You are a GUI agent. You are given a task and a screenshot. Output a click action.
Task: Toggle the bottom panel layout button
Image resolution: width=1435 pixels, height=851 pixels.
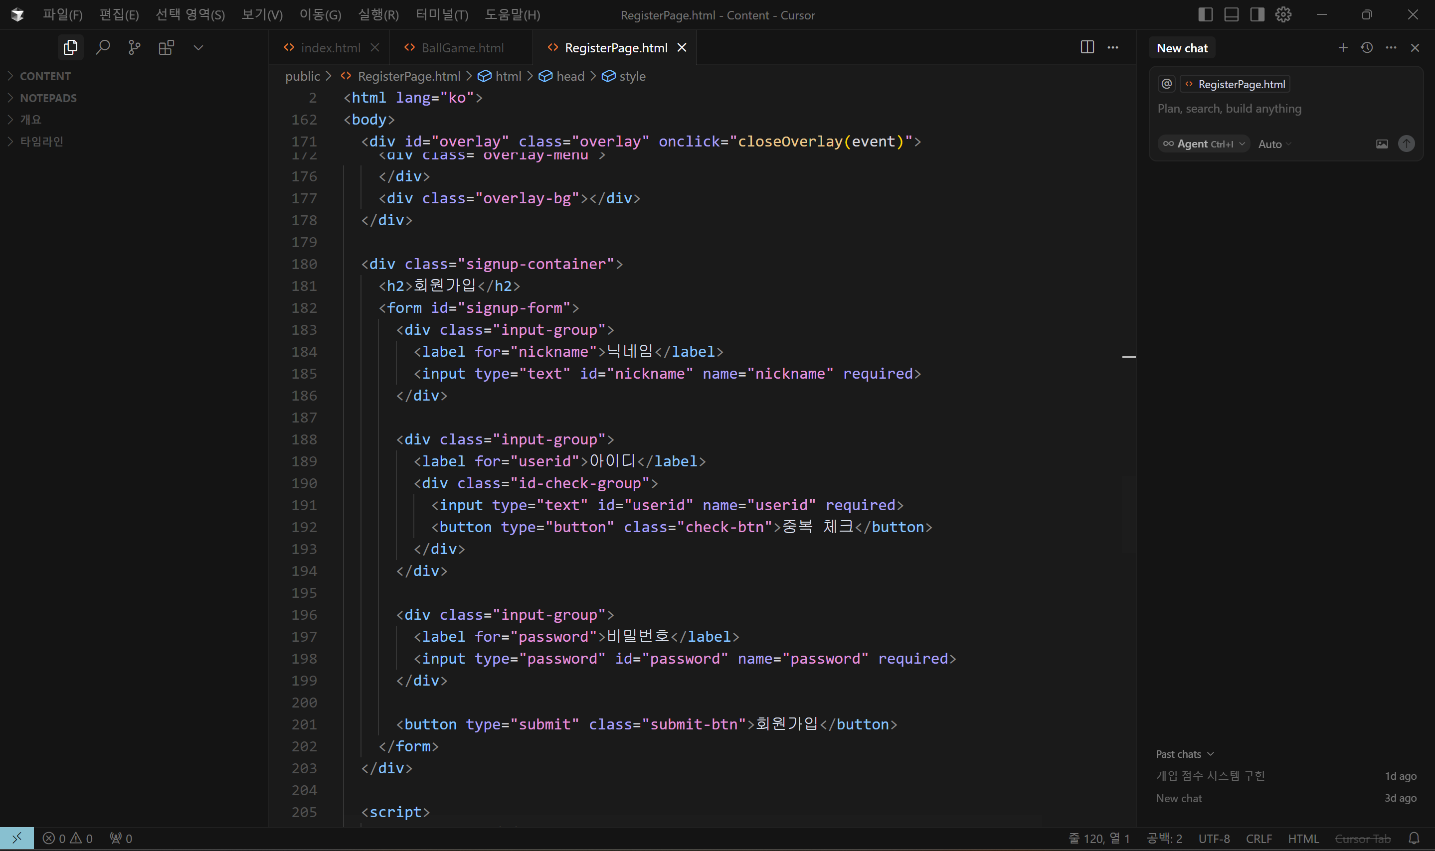[1231, 15]
